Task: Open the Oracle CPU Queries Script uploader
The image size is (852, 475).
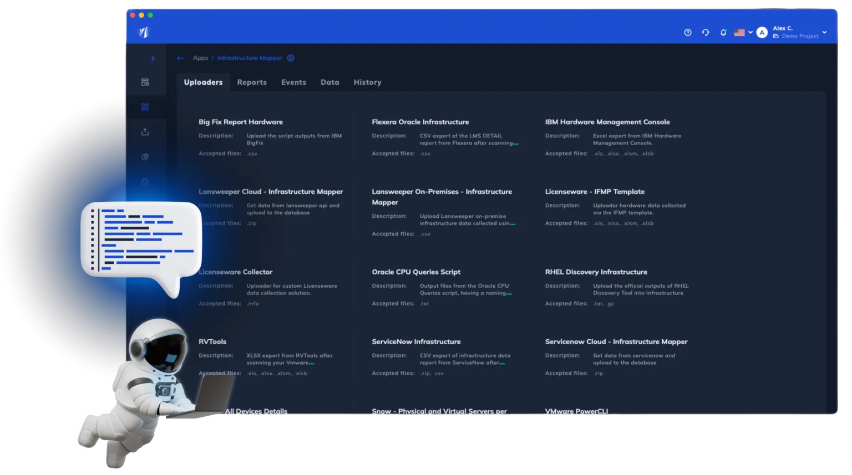Action: tap(416, 272)
